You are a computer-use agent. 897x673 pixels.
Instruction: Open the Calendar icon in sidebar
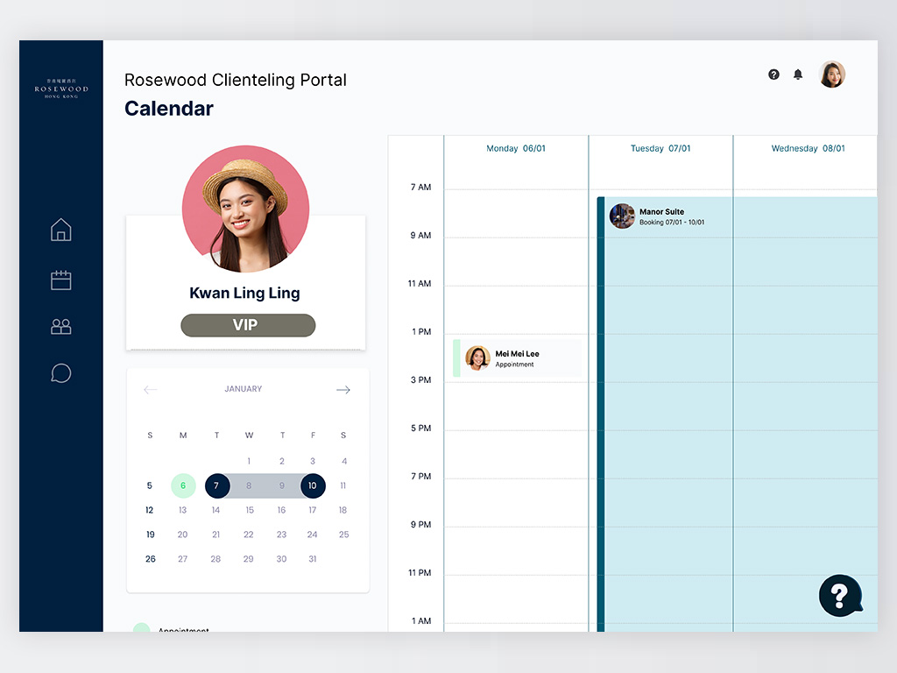point(61,280)
